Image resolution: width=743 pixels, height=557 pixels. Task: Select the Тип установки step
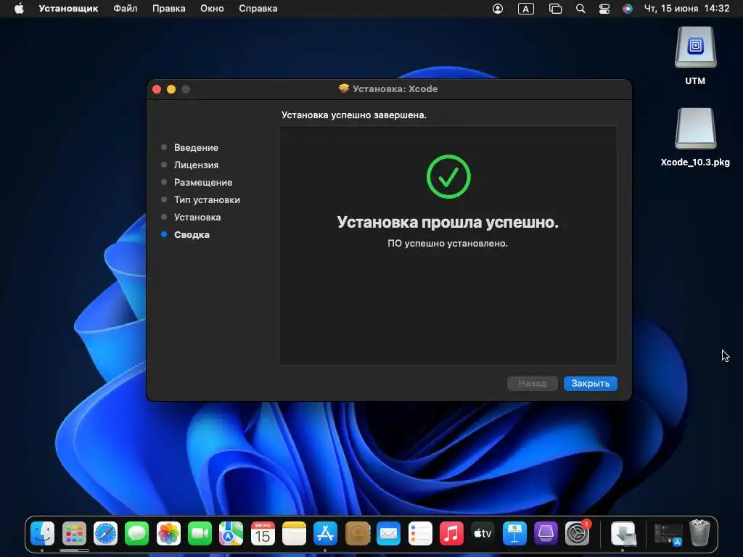coord(207,200)
